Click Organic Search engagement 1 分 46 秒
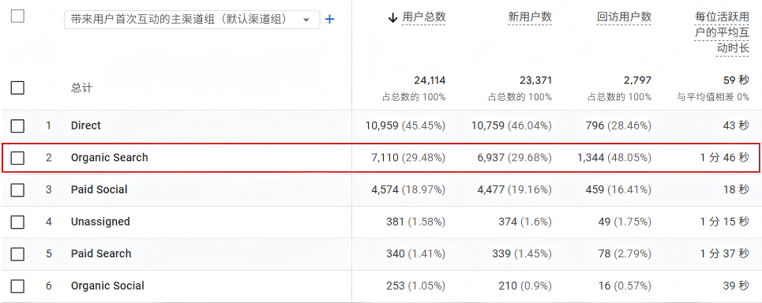 point(725,158)
